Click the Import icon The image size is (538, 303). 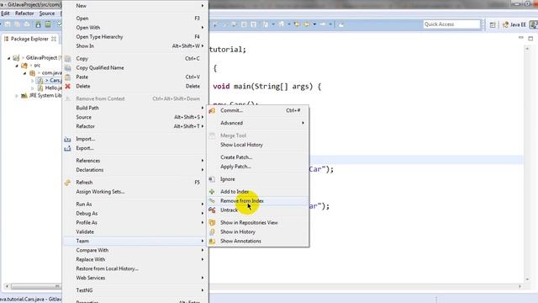pyautogui.click(x=67, y=139)
